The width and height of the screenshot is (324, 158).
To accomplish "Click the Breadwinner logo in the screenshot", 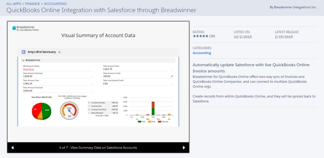I will [25, 28].
